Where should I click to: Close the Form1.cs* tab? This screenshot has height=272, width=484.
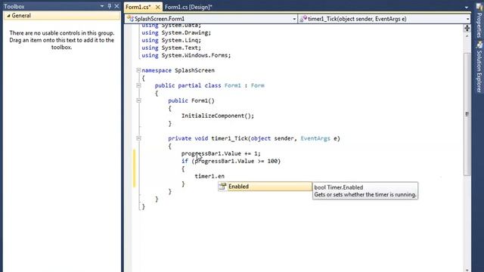pos(158,7)
